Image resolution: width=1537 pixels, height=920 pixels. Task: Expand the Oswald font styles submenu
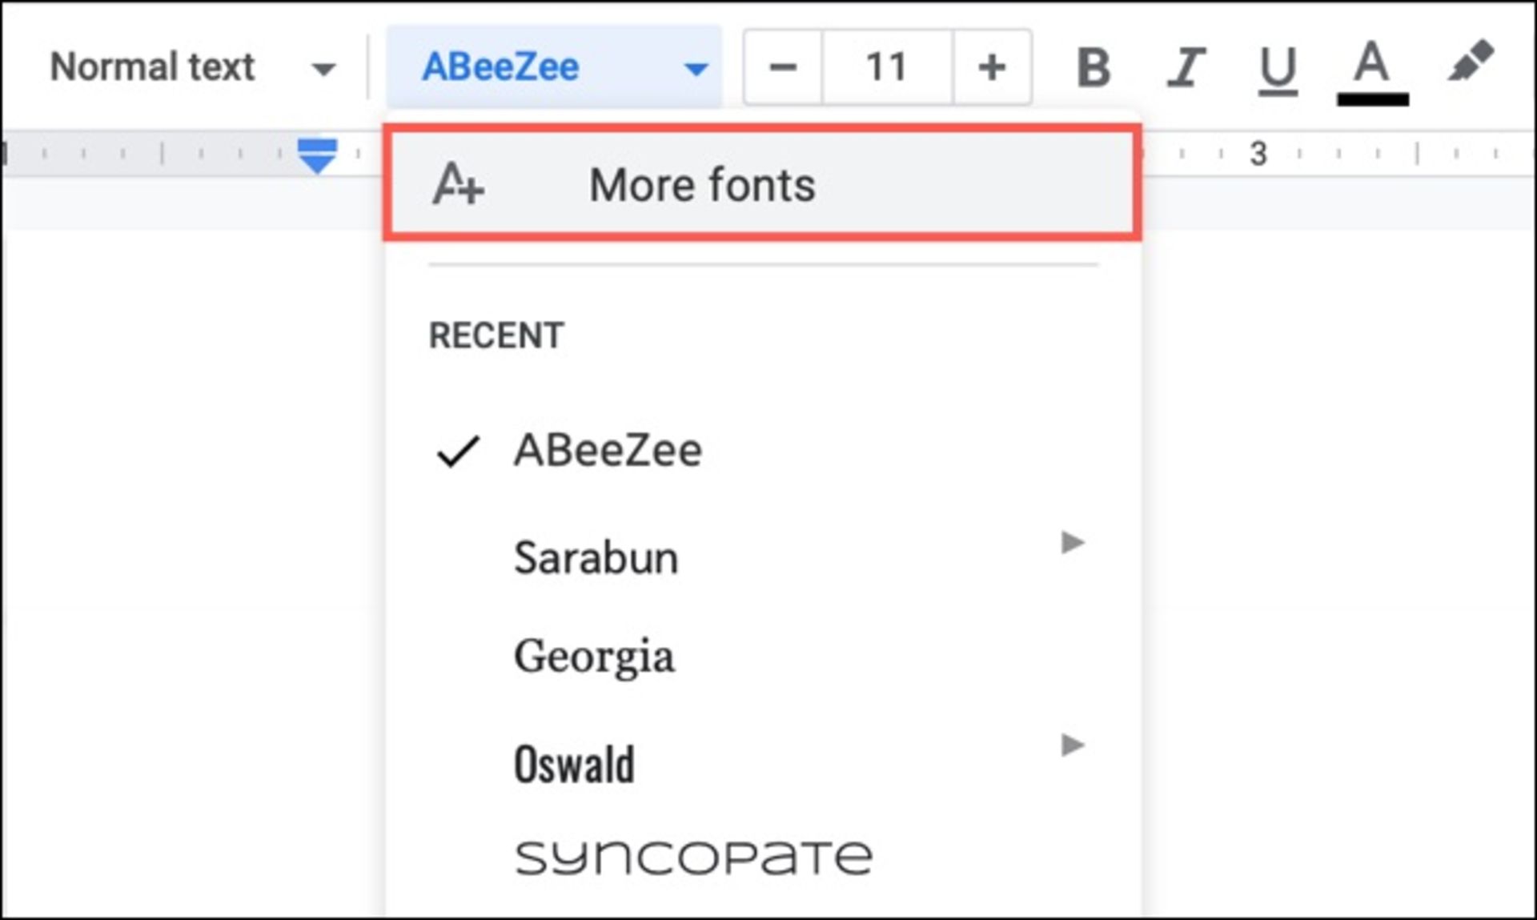(x=1073, y=745)
